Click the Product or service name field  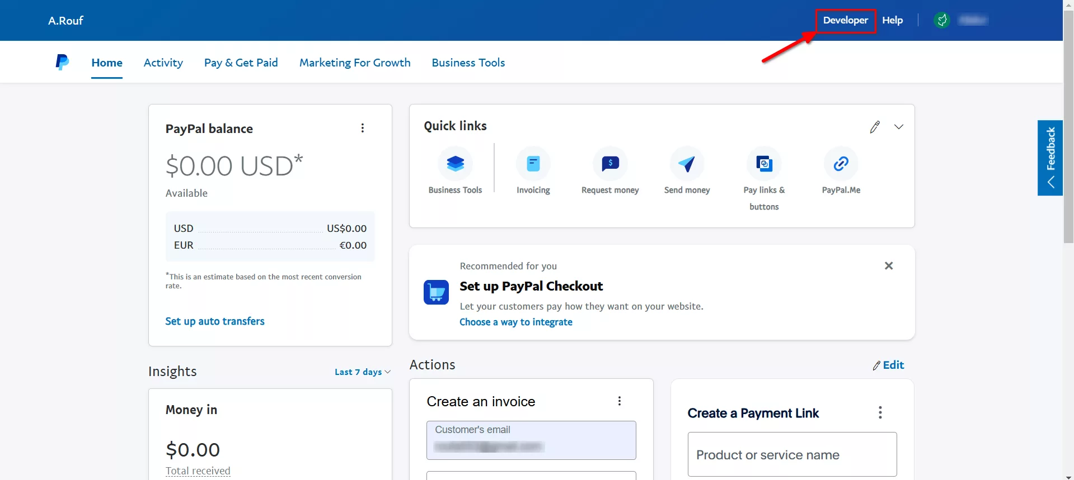[x=792, y=455]
